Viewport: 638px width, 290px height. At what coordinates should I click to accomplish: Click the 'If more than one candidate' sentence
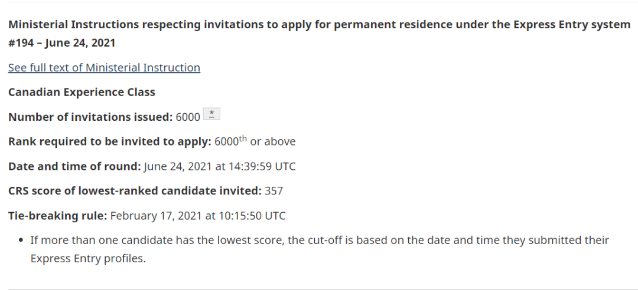pyautogui.click(x=320, y=240)
